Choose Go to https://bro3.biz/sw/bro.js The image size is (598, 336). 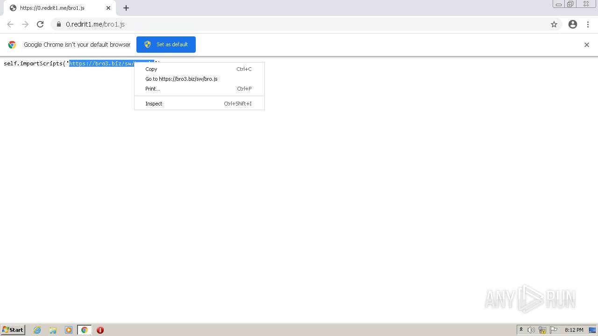[x=199, y=79]
